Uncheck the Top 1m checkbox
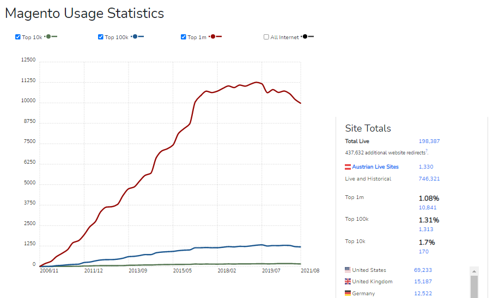Image resolution: width=493 pixels, height=298 pixels. pos(184,37)
